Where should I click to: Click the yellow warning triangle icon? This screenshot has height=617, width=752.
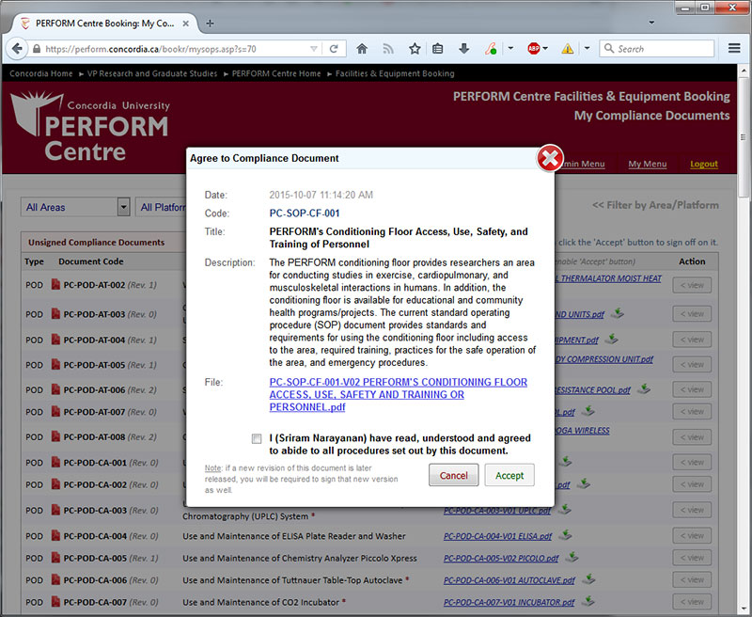[568, 48]
